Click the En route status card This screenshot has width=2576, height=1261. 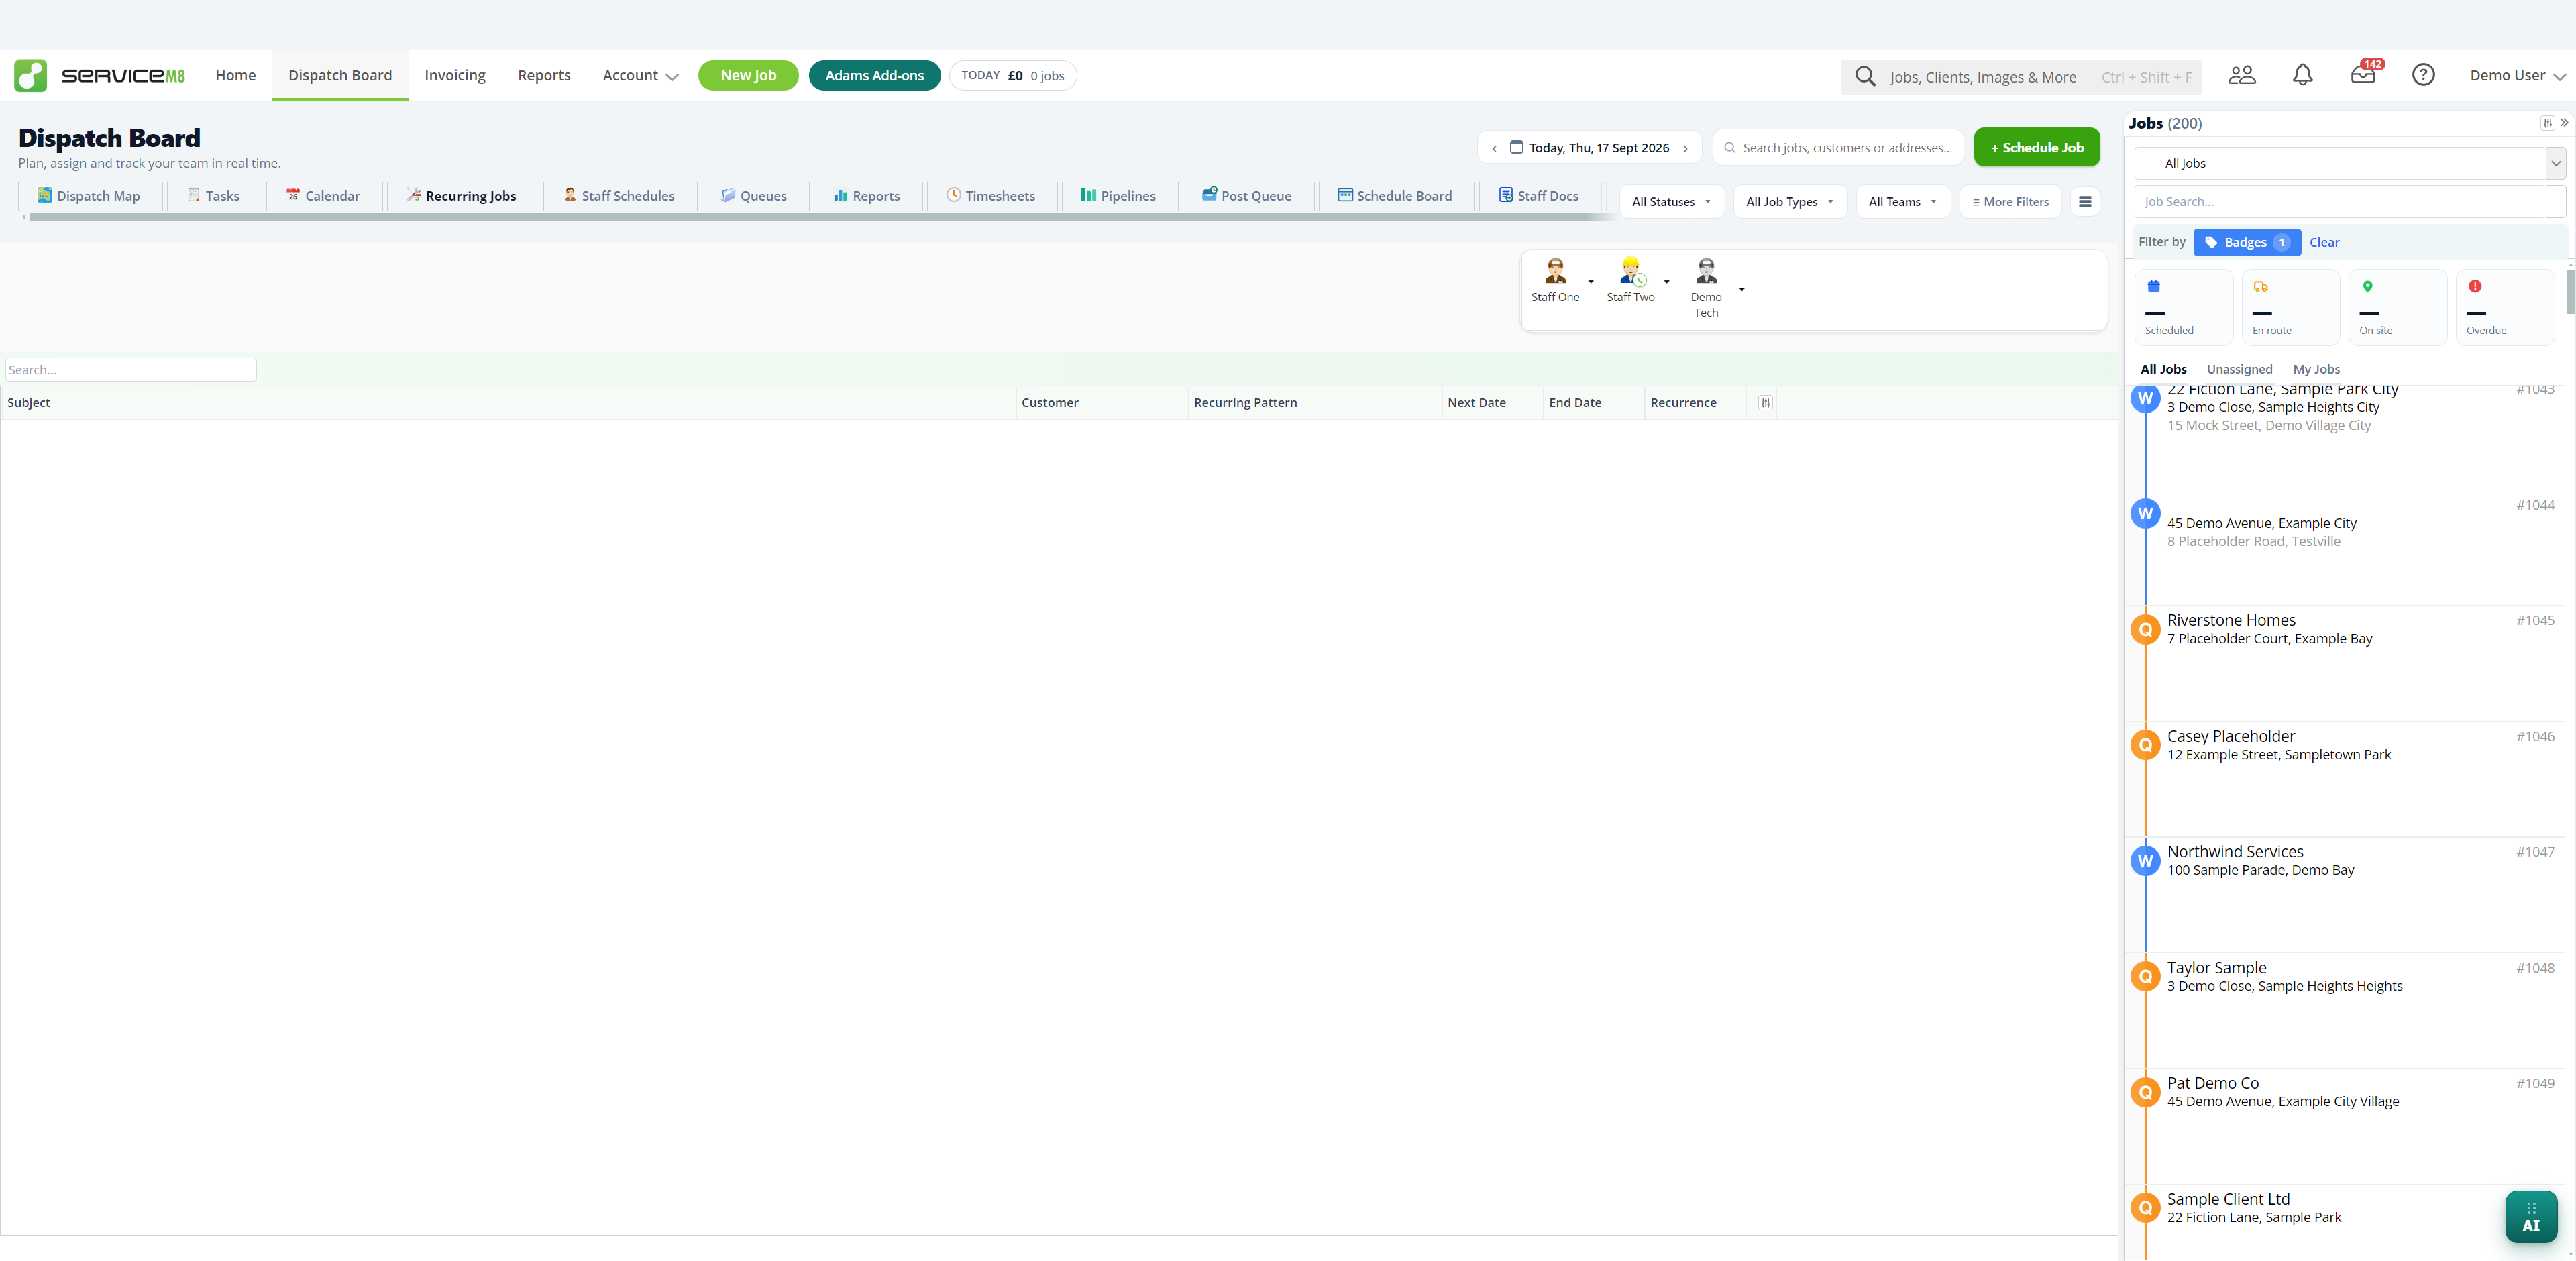[2290, 307]
